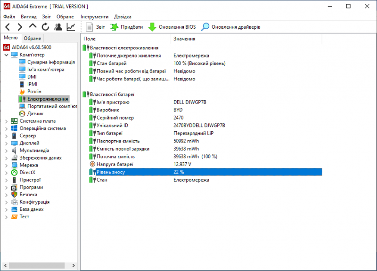
Task: Click the Значення column header
Action: click(x=184, y=39)
